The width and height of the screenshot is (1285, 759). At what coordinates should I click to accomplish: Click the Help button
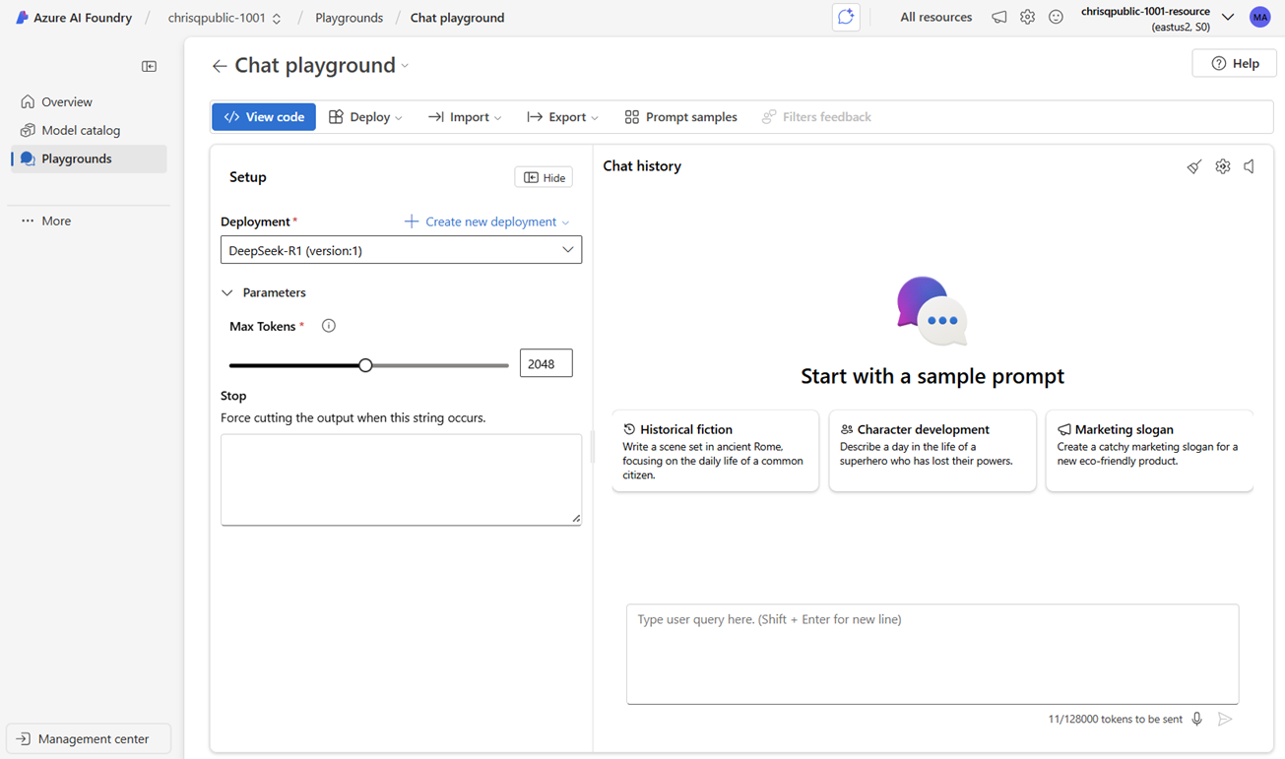tap(1234, 63)
